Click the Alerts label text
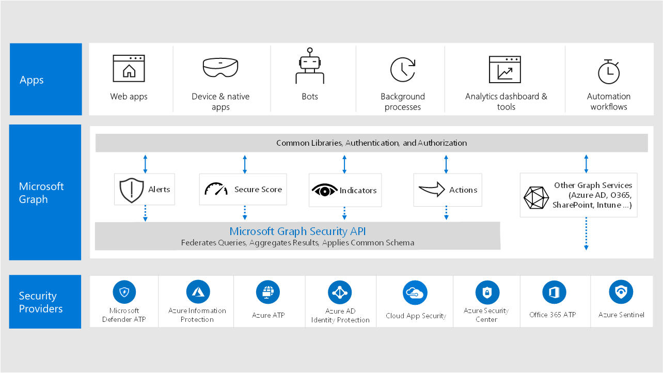This screenshot has height=373, width=663. [159, 190]
